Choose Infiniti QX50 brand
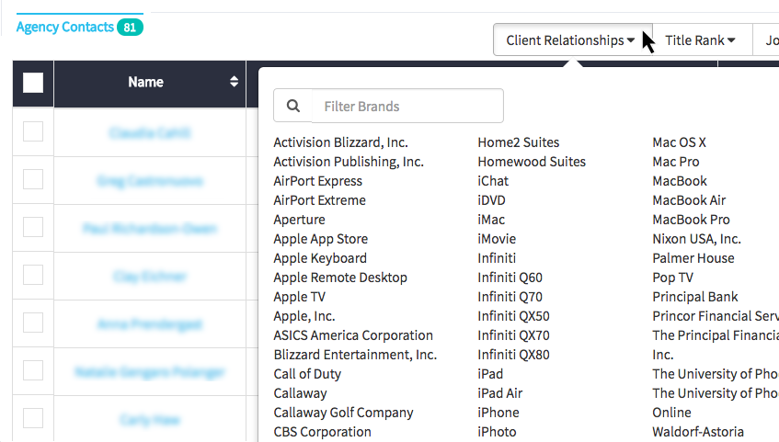Image resolution: width=779 pixels, height=442 pixels. (x=514, y=317)
